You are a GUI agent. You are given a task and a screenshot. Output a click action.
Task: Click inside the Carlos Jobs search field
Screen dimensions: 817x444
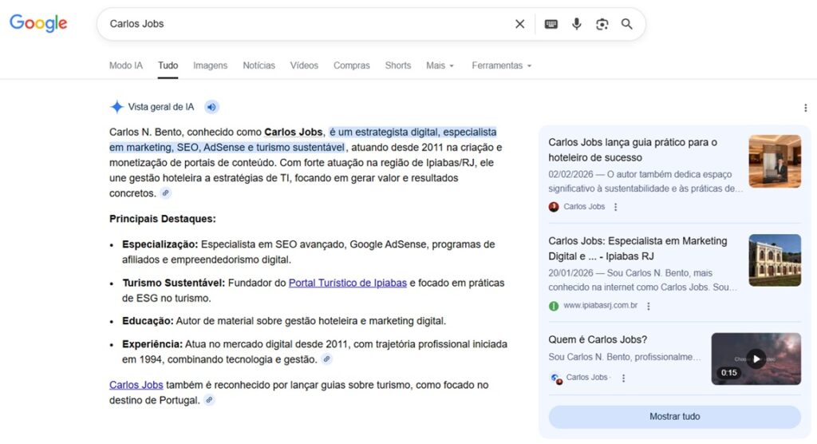pyautogui.click(x=303, y=24)
